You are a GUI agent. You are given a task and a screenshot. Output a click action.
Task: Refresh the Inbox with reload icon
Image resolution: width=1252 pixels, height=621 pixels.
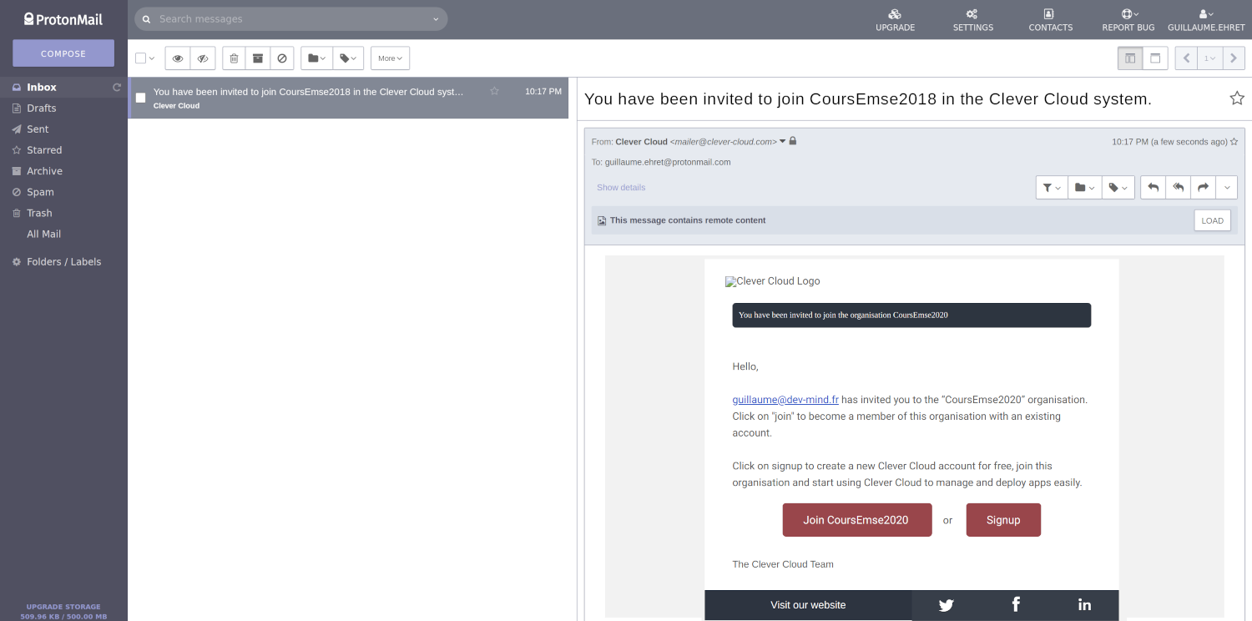pos(117,87)
